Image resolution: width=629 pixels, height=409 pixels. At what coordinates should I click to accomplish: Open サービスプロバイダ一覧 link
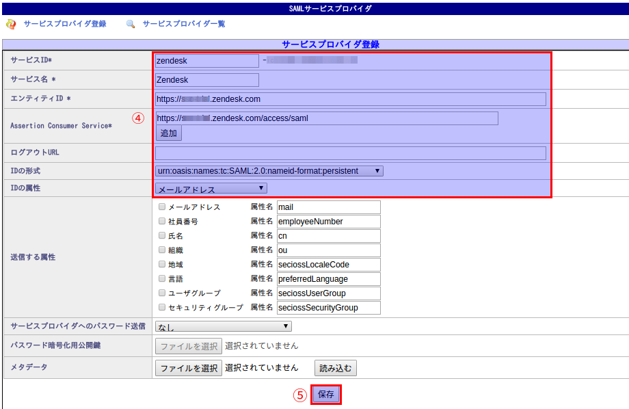[184, 24]
